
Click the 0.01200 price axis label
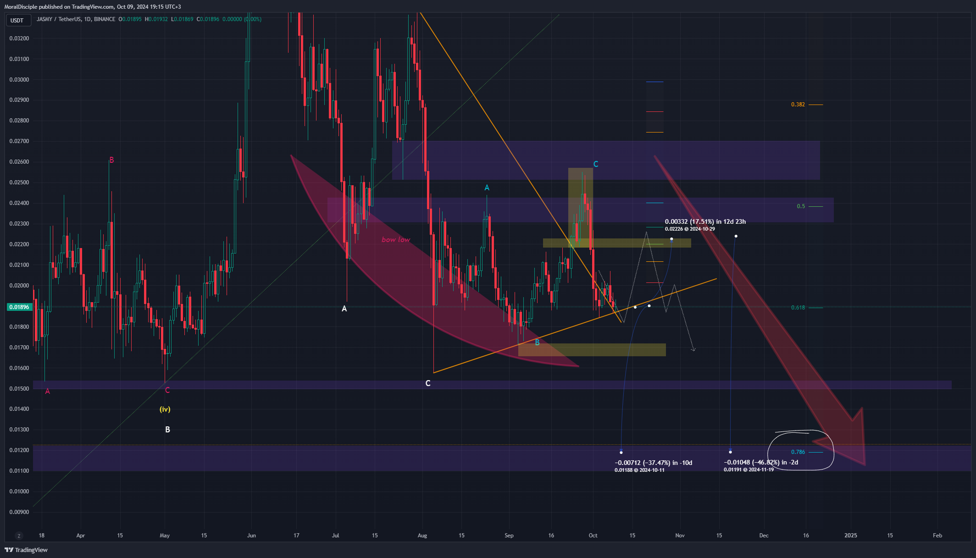(x=19, y=450)
